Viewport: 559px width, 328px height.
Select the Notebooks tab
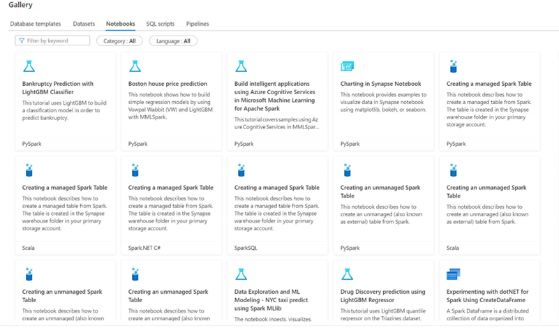[121, 24]
